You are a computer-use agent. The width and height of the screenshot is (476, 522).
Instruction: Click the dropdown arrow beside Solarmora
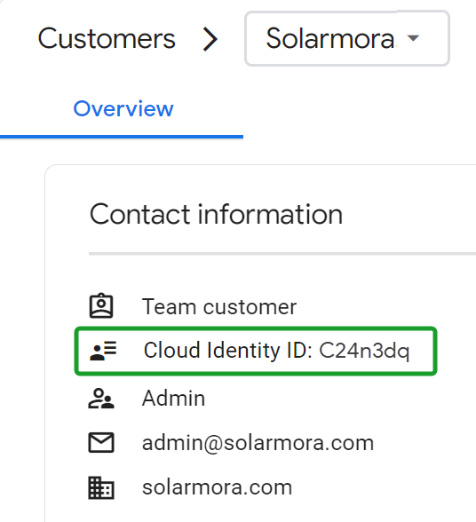coord(413,38)
